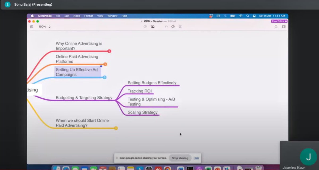
Task: Toggle the outline sidebar icon in toolbar
Action: 32,27
